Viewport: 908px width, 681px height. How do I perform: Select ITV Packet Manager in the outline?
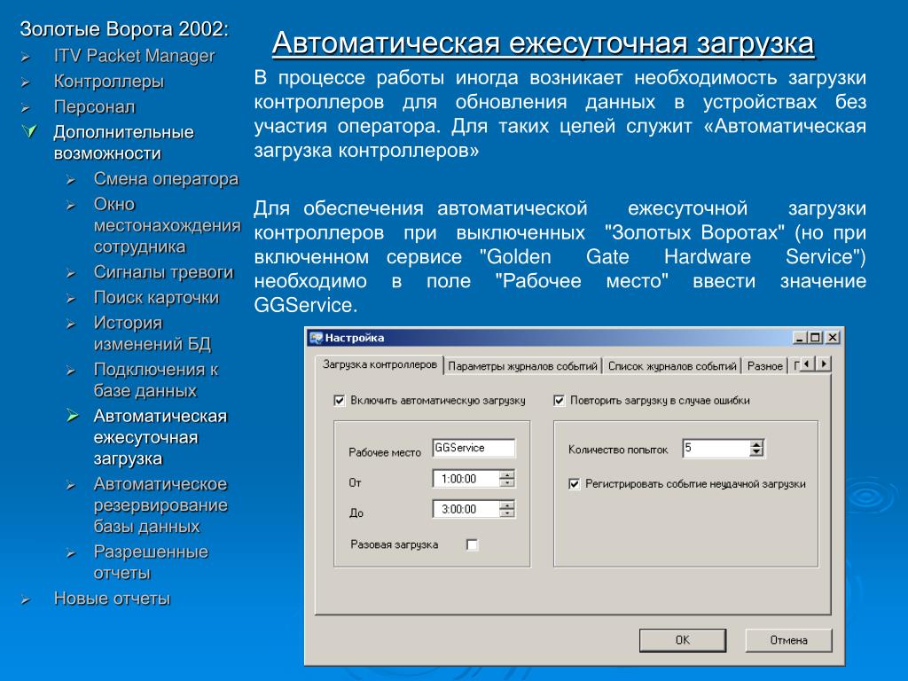[134, 56]
